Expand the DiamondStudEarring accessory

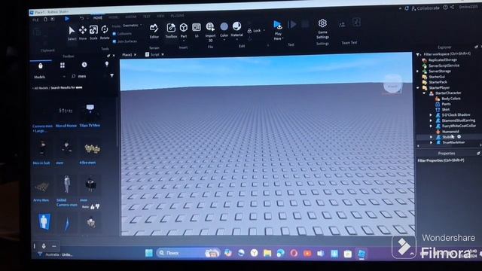pos(431,120)
